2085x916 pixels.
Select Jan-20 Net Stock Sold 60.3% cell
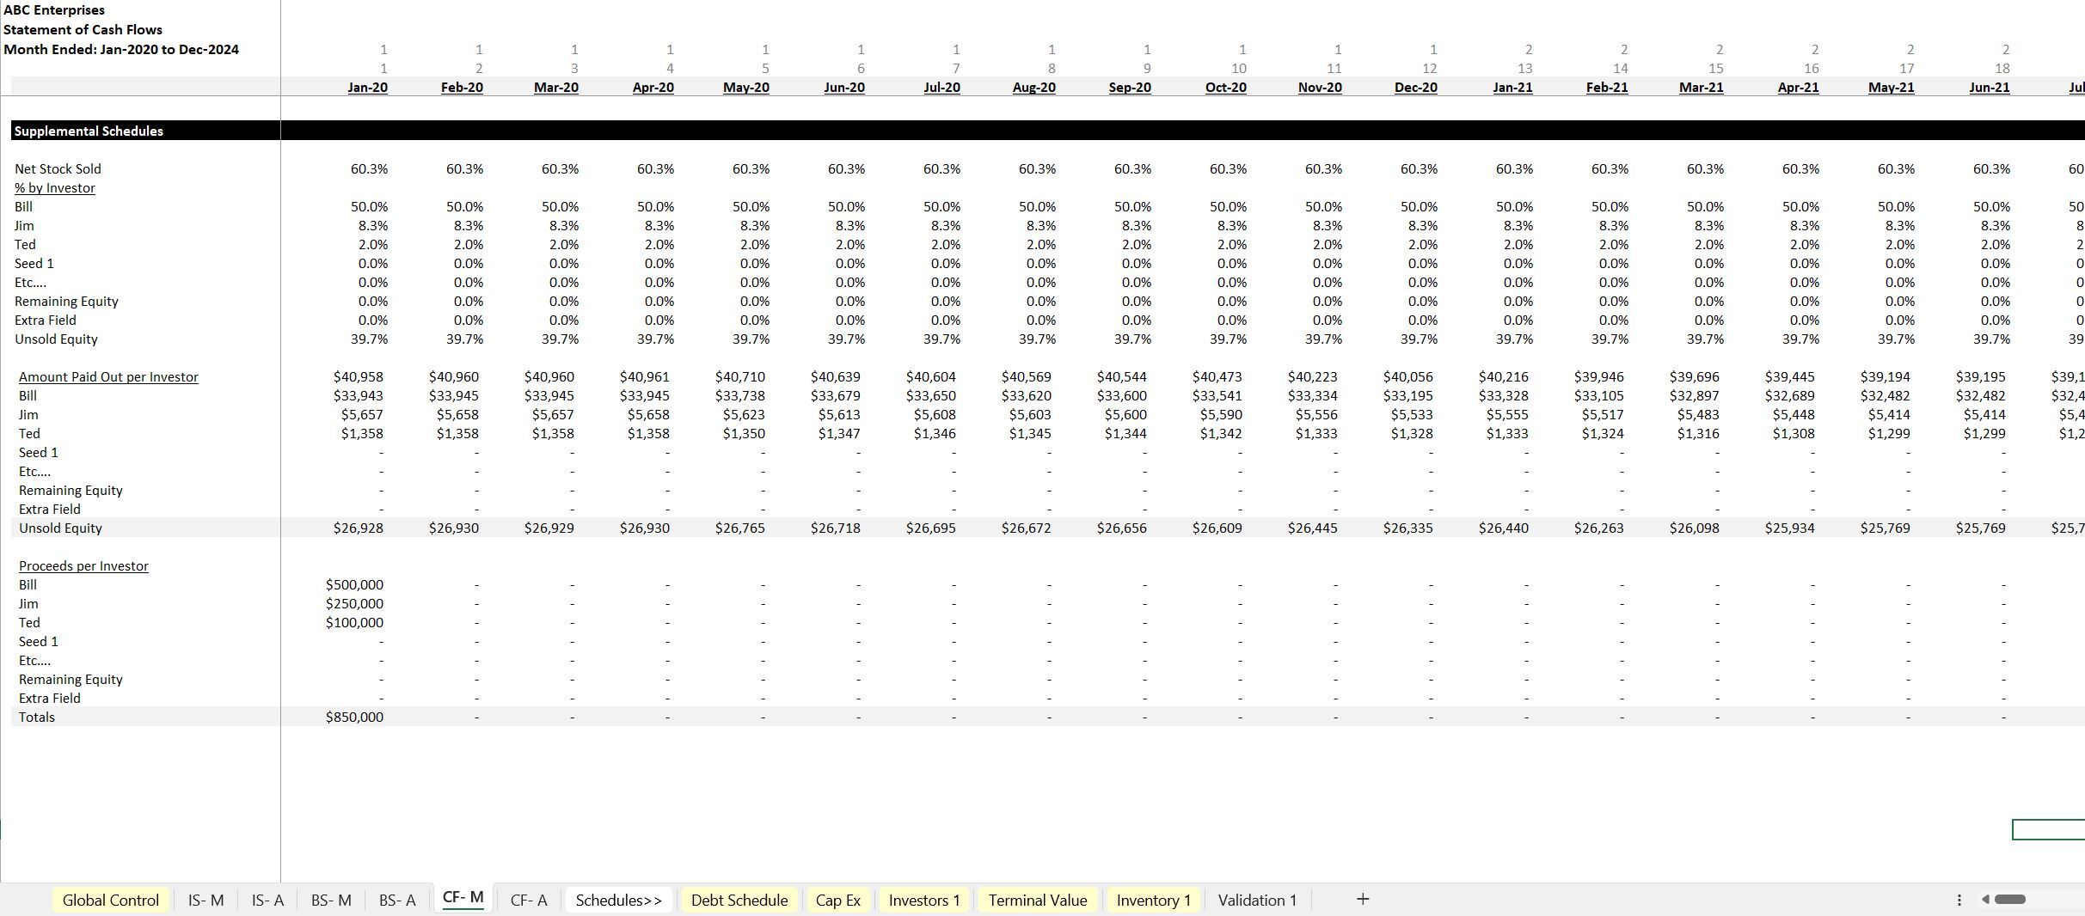[x=369, y=169]
